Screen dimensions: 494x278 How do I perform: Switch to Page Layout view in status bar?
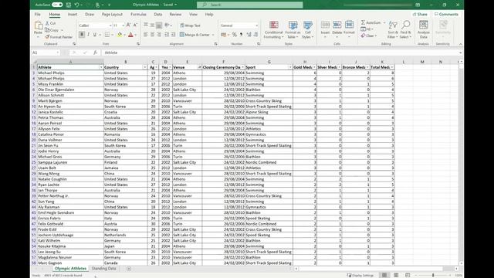click(396, 275)
